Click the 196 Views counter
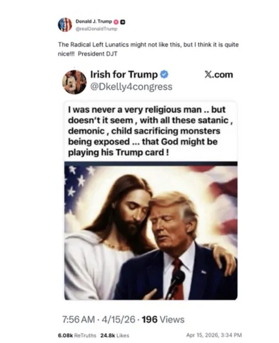Image resolution: width=279 pixels, height=343 pixels. click(x=163, y=320)
